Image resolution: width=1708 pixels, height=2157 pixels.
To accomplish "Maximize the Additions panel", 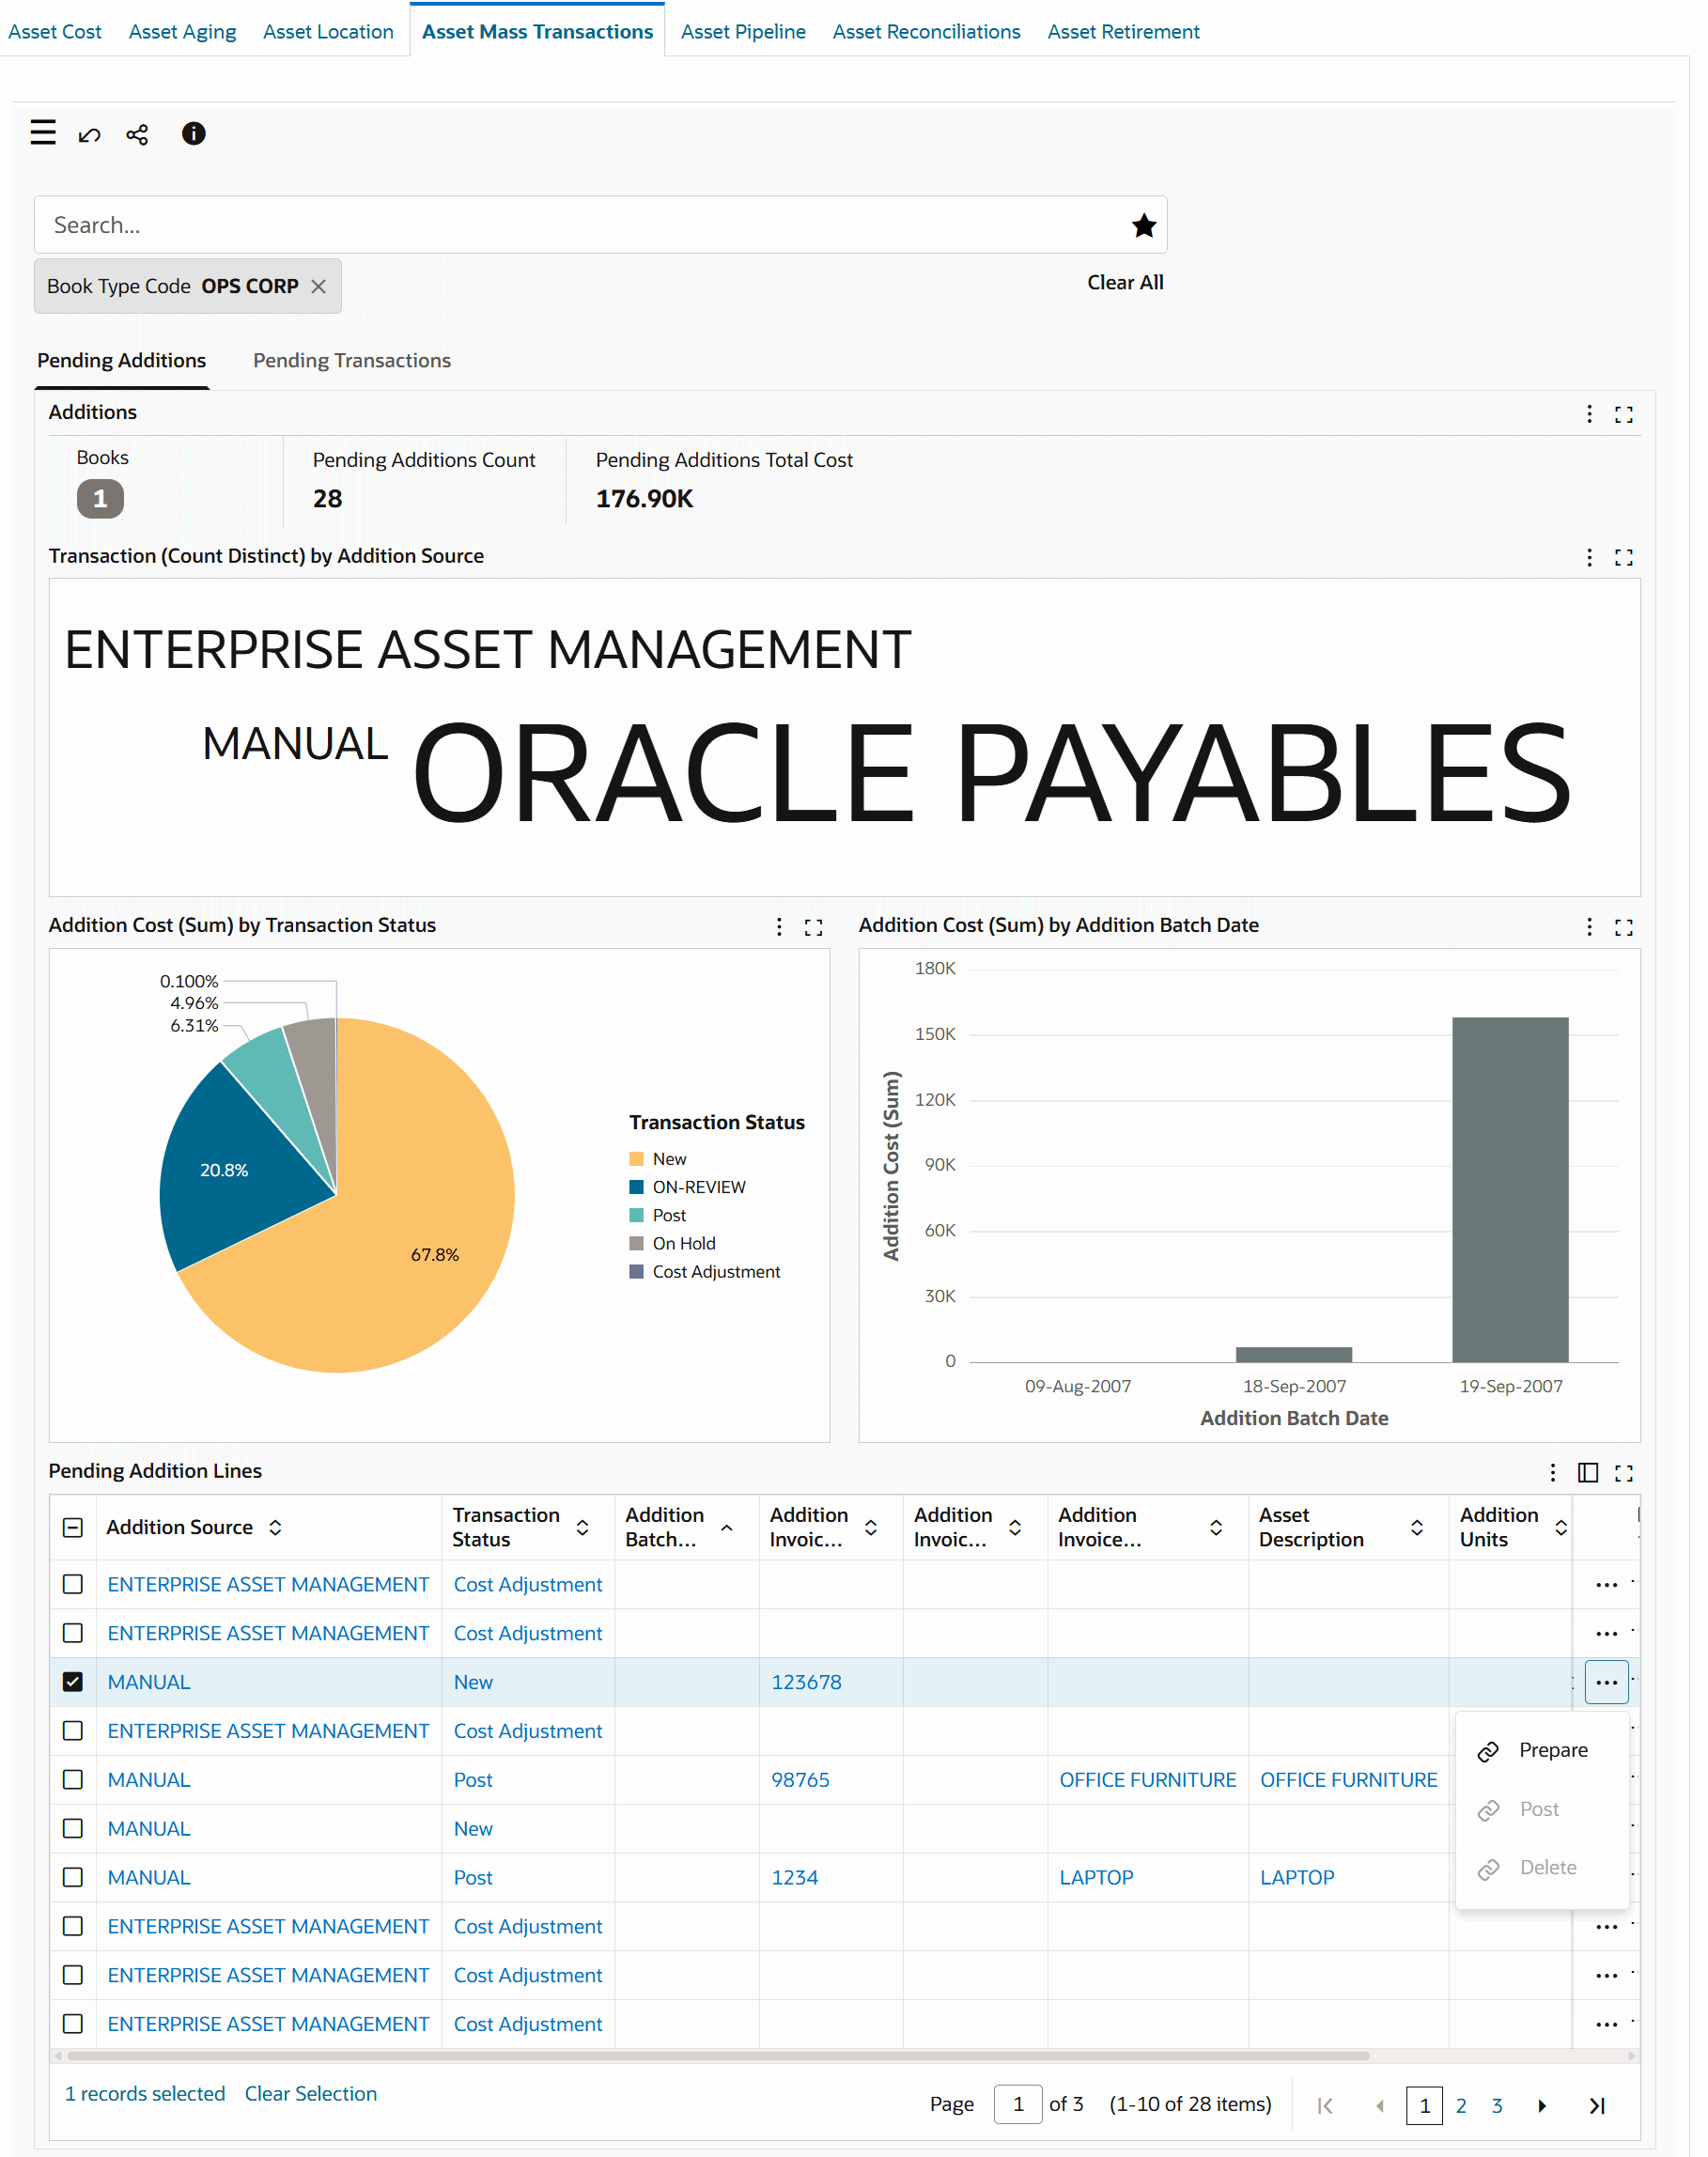I will click(x=1625, y=414).
